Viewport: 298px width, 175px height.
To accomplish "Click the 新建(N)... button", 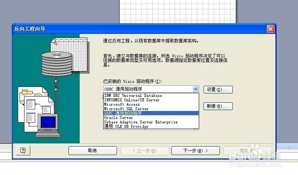I will tap(218, 106).
